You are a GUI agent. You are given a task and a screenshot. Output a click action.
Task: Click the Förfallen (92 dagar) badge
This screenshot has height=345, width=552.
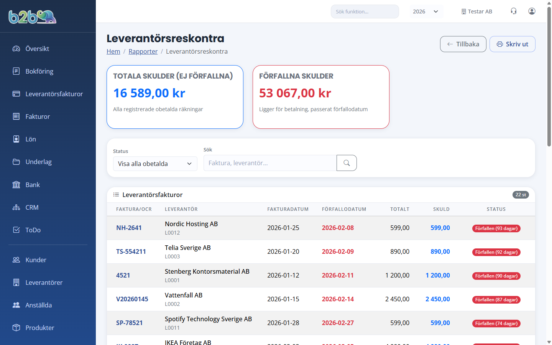496,252
